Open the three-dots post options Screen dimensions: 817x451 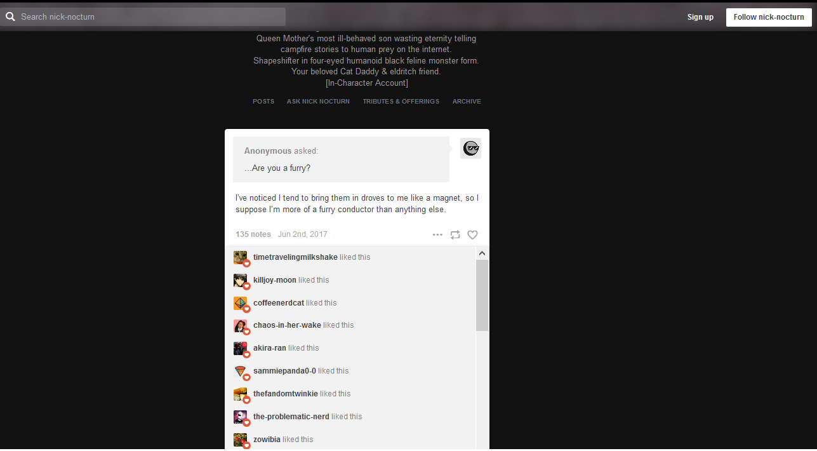tap(437, 235)
